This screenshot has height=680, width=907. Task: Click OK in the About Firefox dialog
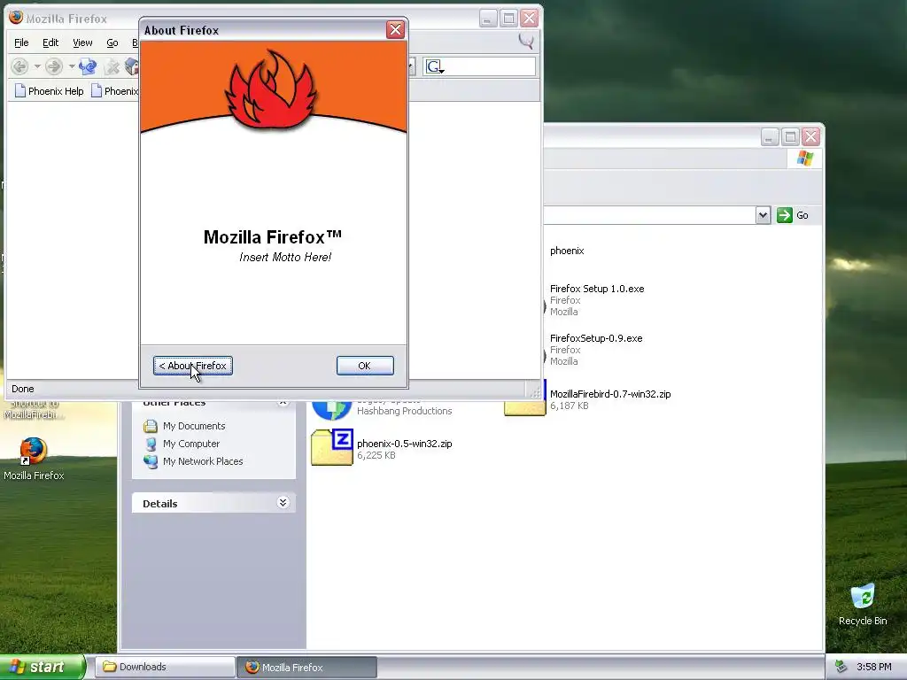(x=365, y=366)
